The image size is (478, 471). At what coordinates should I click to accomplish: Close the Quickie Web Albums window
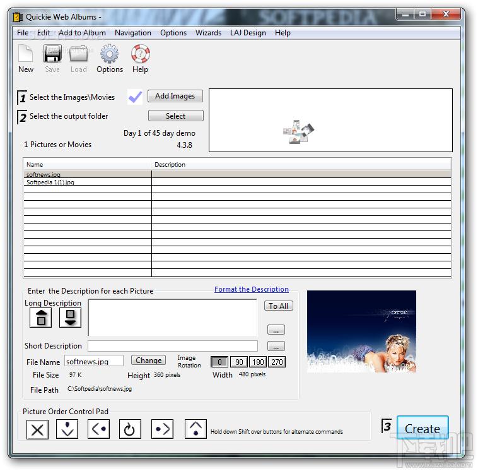[x=446, y=15]
